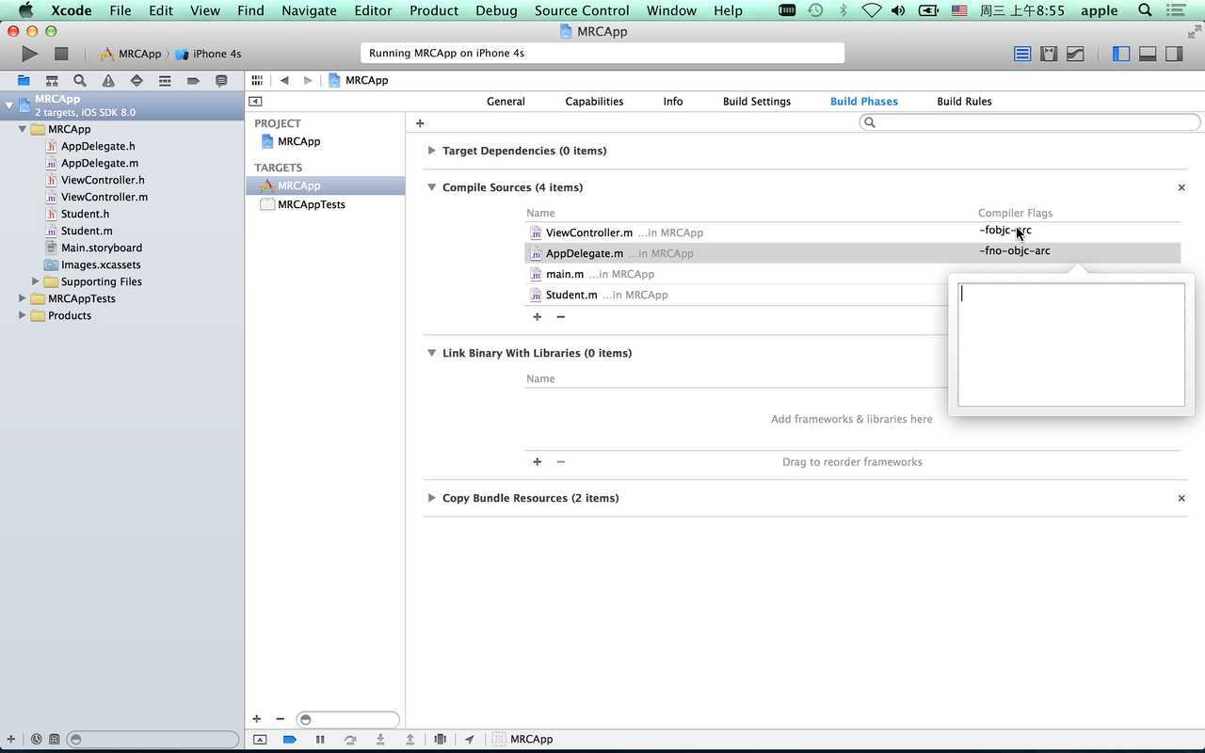Open the Navigate menu
Viewport: 1205px width, 753px height.
[x=309, y=10]
